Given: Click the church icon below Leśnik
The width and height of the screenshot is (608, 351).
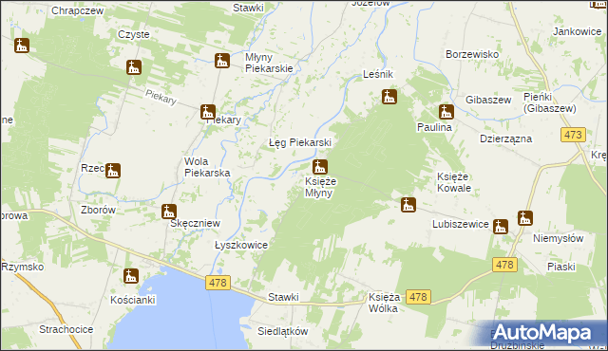Looking at the screenshot, I should click(x=389, y=97).
